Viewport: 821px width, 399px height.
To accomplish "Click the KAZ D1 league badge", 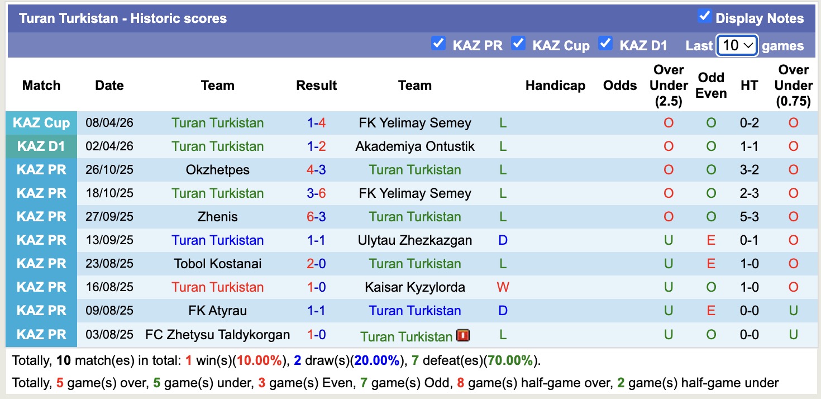I will 41,146.
